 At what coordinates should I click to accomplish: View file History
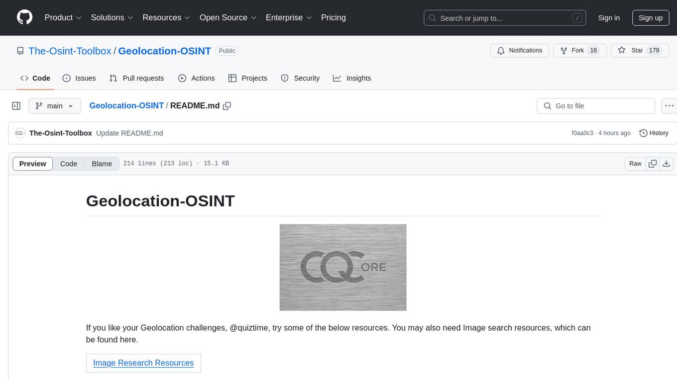654,133
